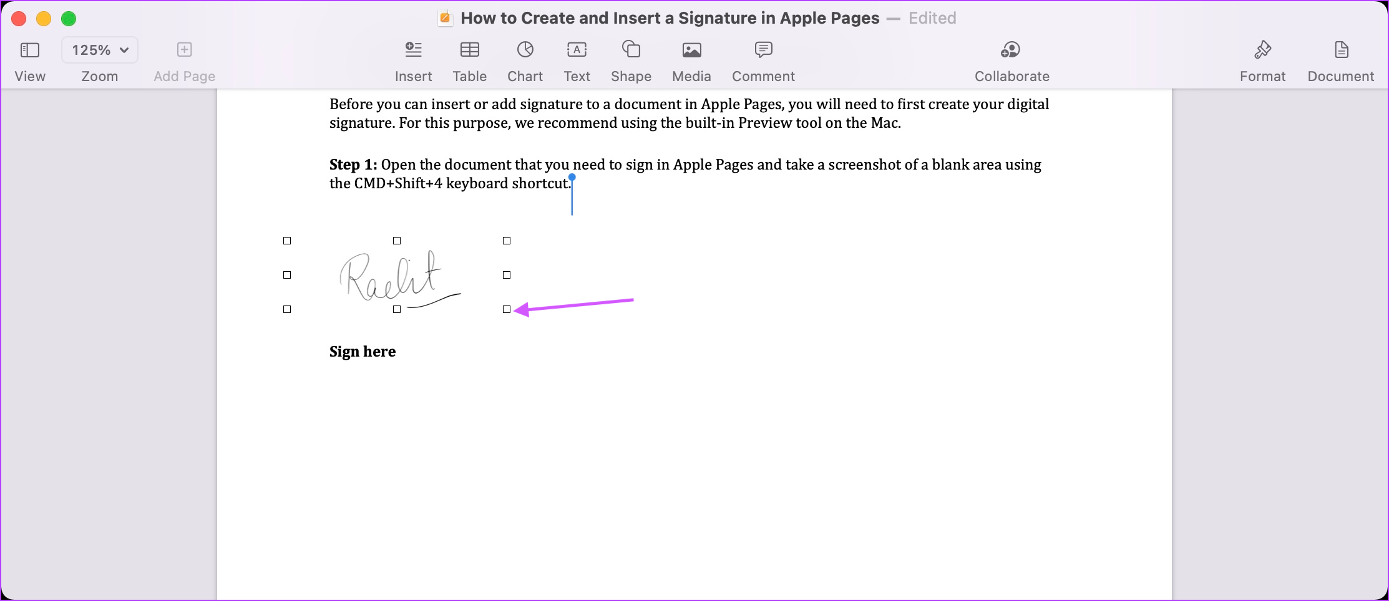Click the Edited status label

[932, 18]
